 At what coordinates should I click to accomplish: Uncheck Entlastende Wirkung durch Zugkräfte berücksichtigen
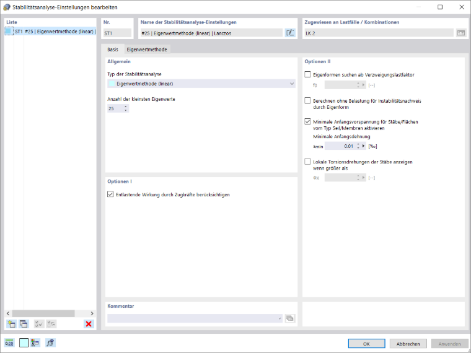pos(110,194)
